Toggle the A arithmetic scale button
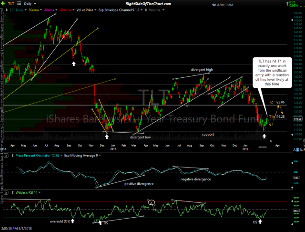The image size is (305, 232). [x=295, y=149]
